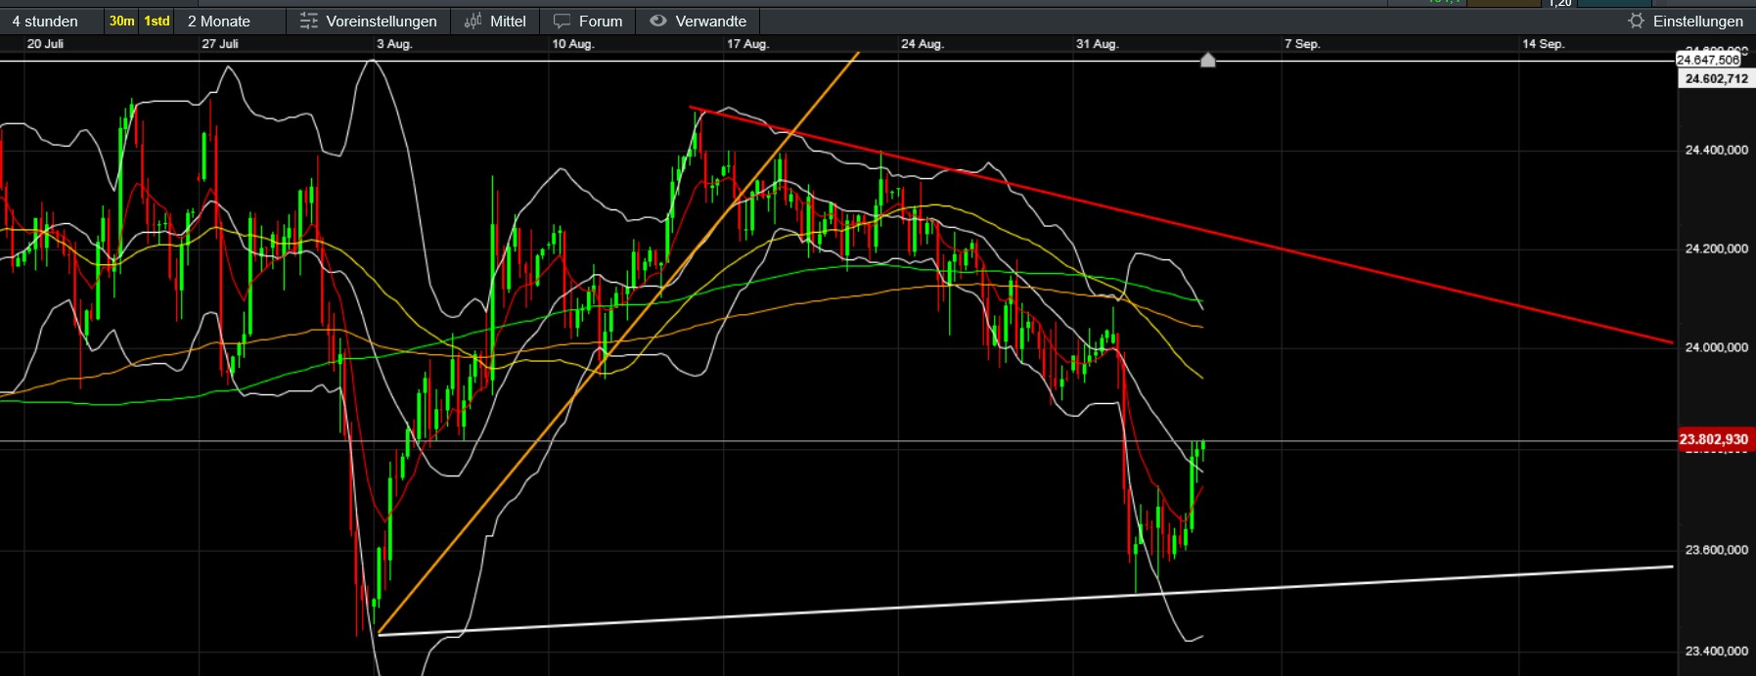Click the current price tag 23.802,930
Viewport: 1756px width, 676px height.
tap(1714, 439)
